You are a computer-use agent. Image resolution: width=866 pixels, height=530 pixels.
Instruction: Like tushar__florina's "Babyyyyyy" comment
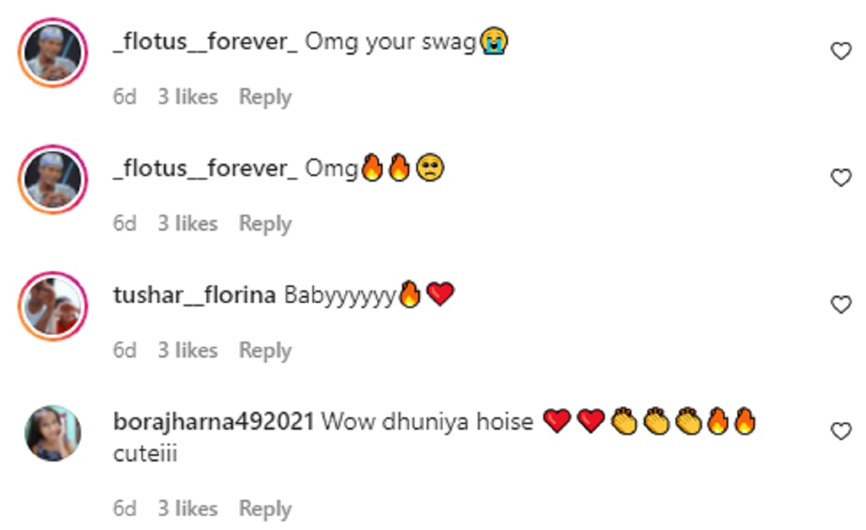pyautogui.click(x=841, y=304)
